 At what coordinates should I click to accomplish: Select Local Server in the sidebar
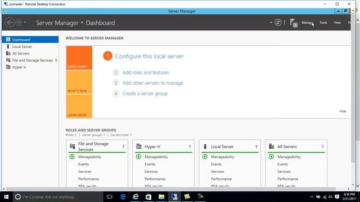click(30, 47)
